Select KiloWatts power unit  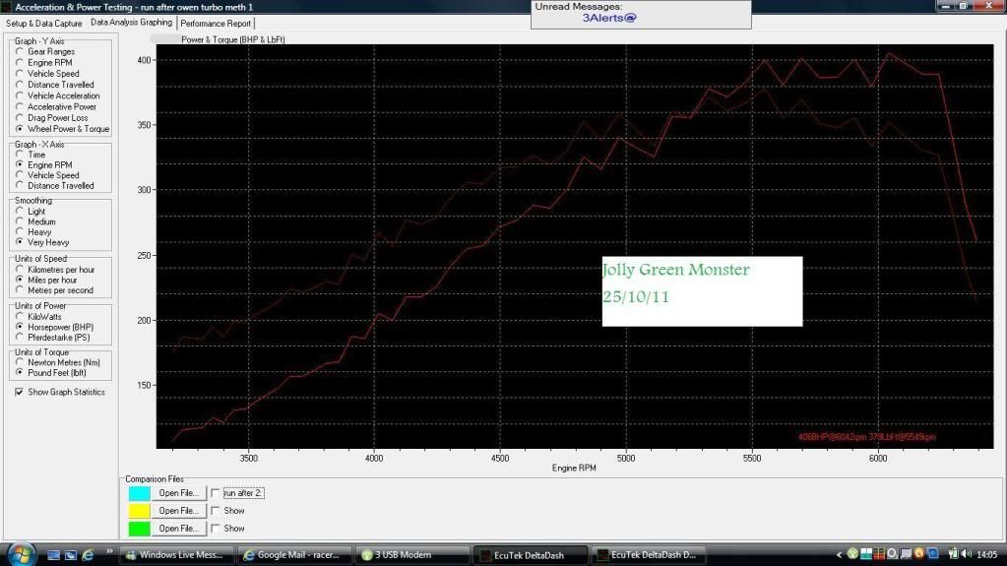coord(20,316)
